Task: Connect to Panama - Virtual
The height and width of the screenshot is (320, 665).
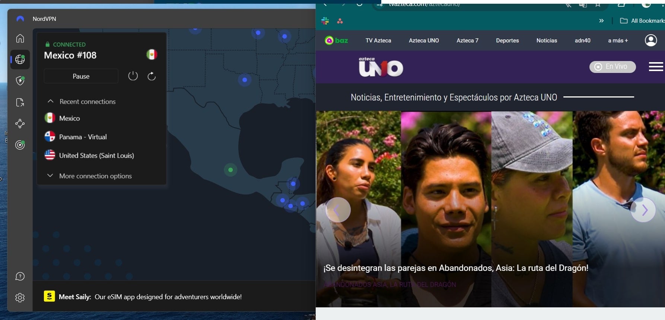Action: [x=76, y=137]
